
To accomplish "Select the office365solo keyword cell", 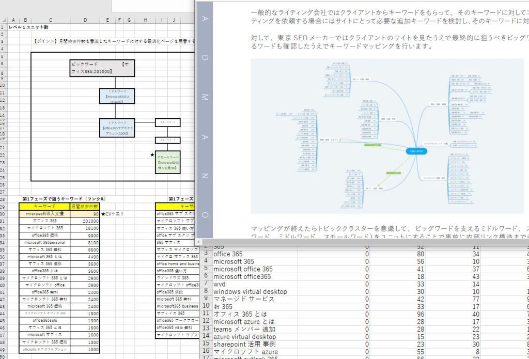I will click(44, 321).
